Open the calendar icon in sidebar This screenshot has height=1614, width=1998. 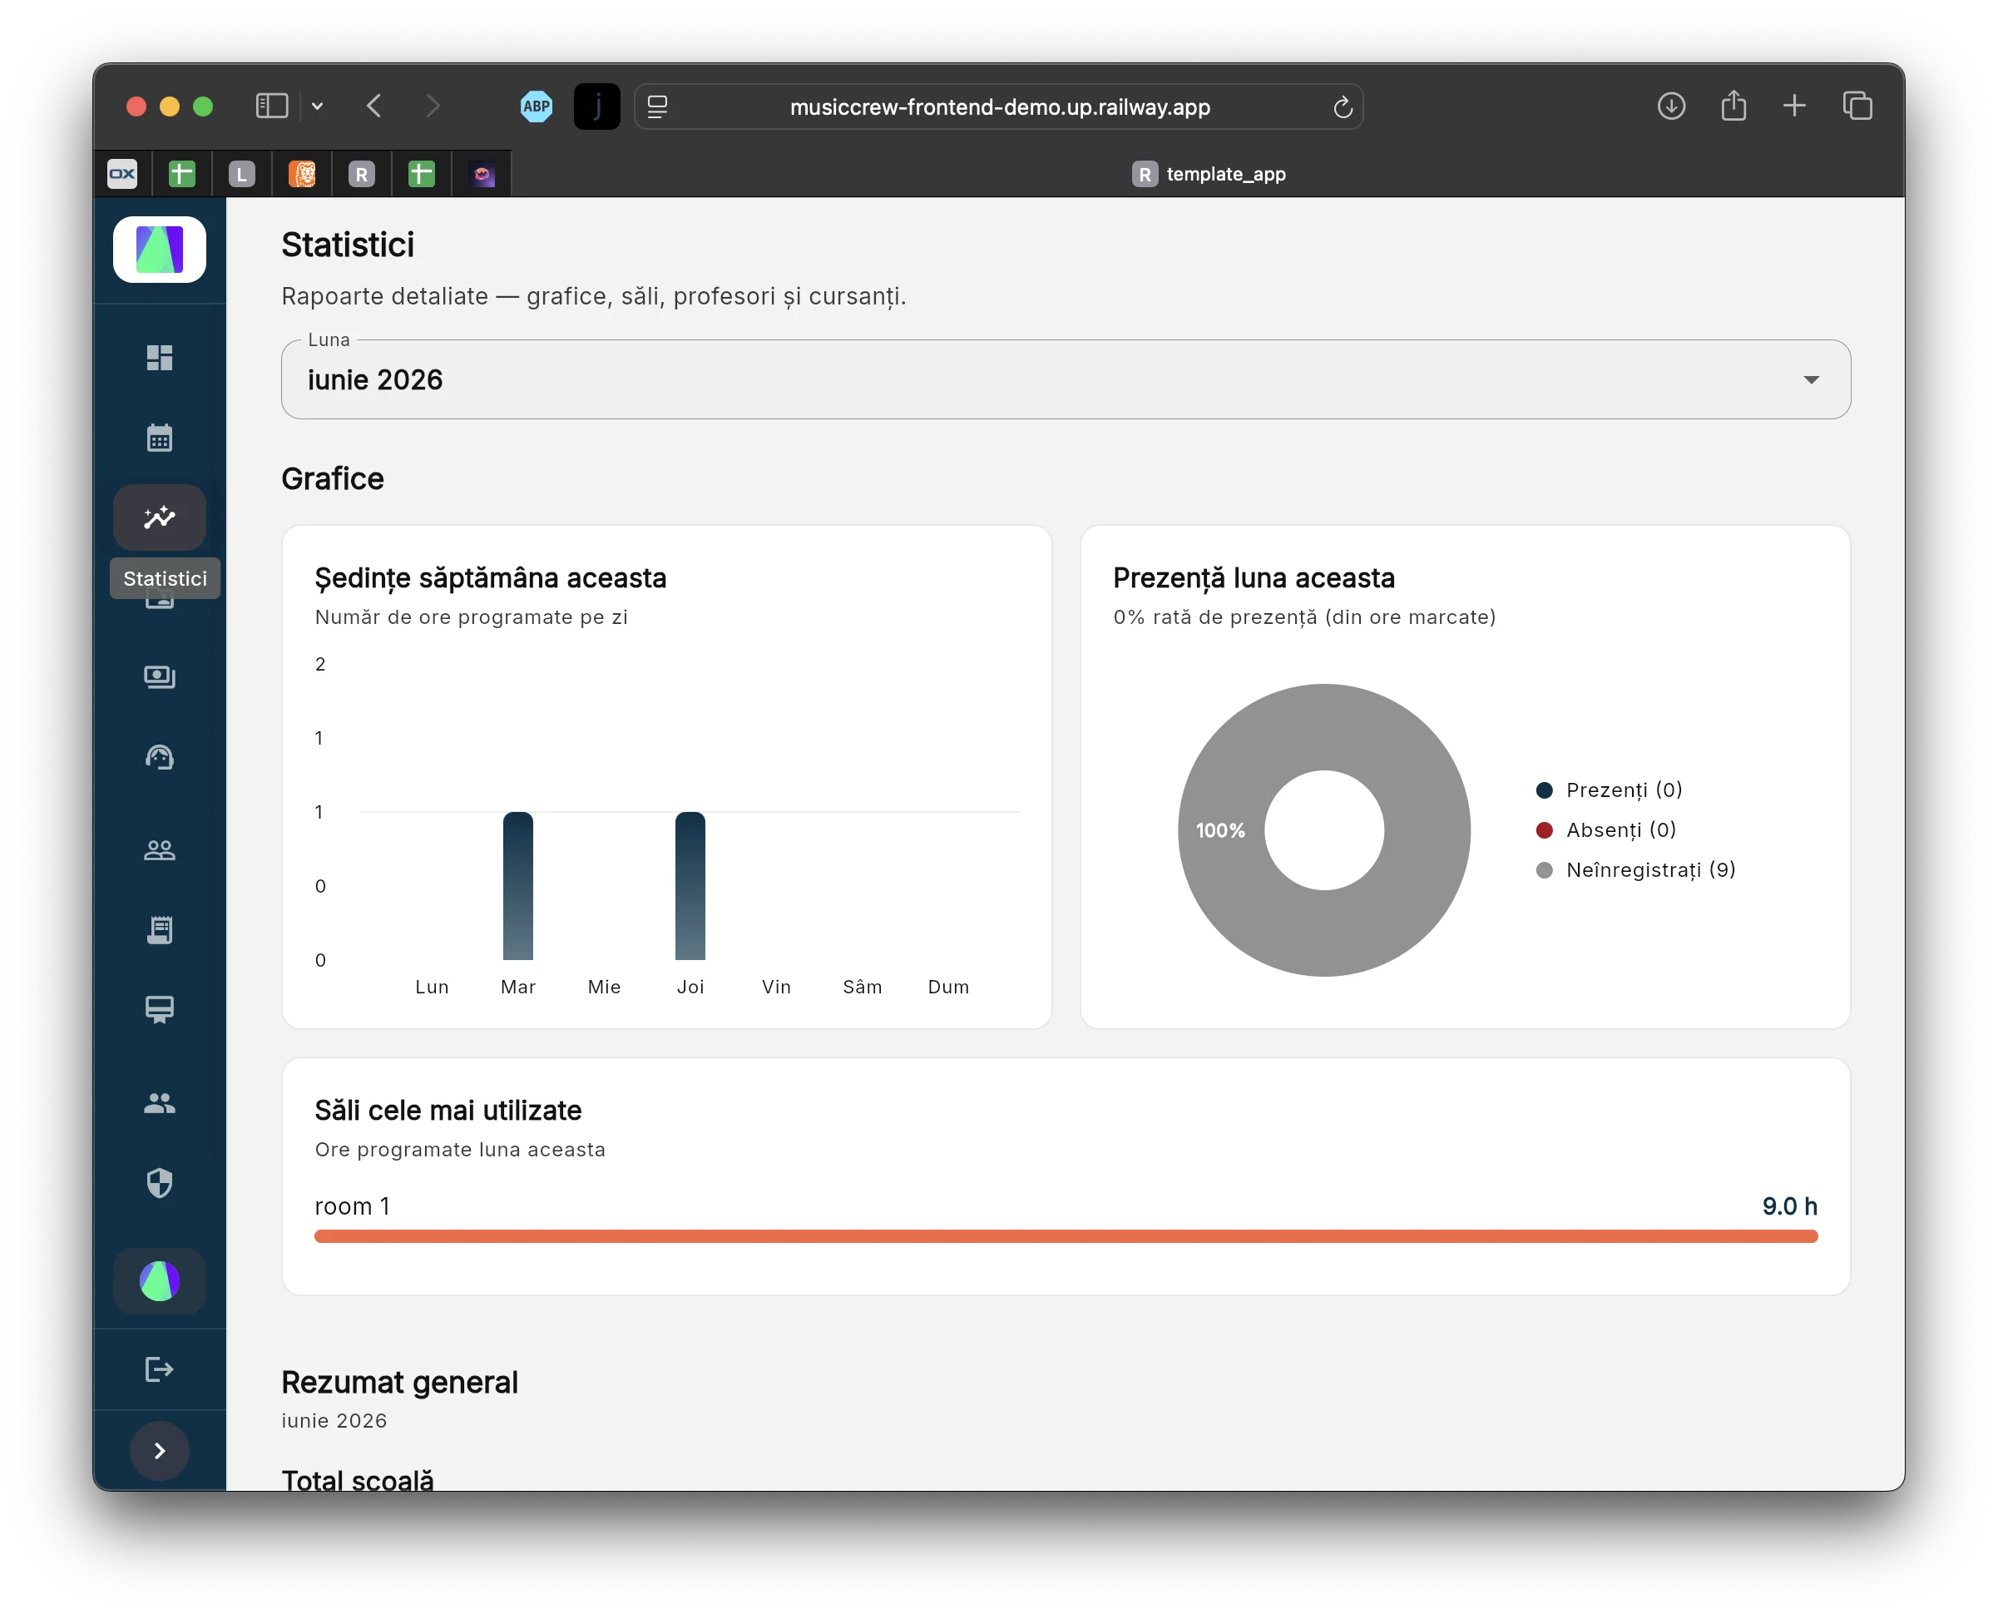tap(160, 438)
